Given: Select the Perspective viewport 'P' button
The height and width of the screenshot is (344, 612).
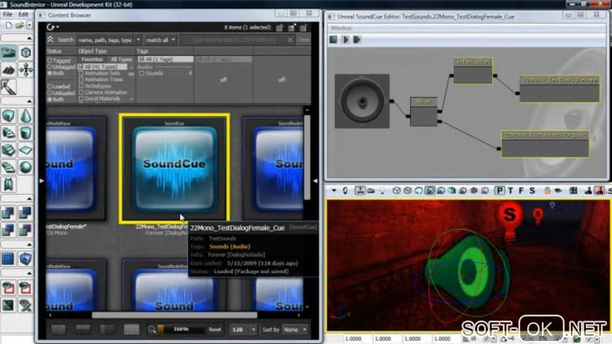Looking at the screenshot, I should point(499,191).
